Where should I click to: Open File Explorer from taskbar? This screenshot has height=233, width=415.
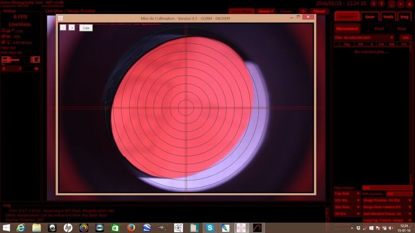point(36,228)
